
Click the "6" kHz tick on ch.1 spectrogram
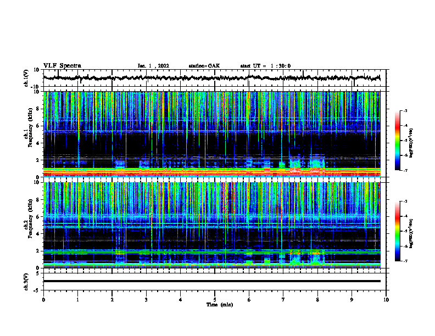pyautogui.click(x=38, y=126)
